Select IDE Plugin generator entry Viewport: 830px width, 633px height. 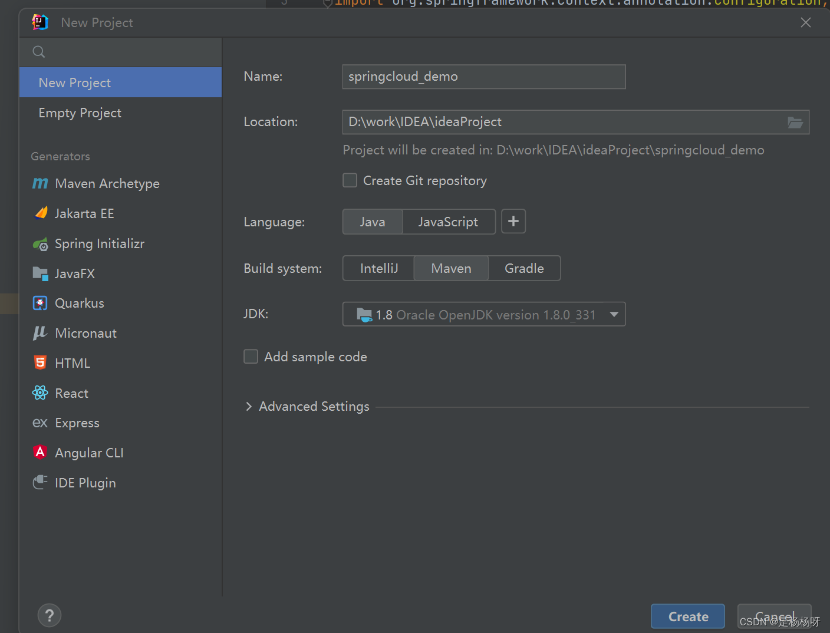click(x=120, y=483)
